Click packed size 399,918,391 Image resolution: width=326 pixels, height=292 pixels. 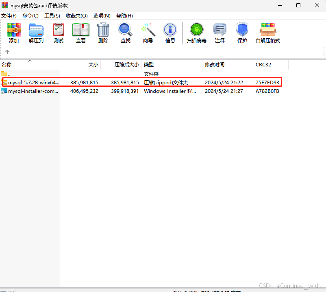coord(125,91)
